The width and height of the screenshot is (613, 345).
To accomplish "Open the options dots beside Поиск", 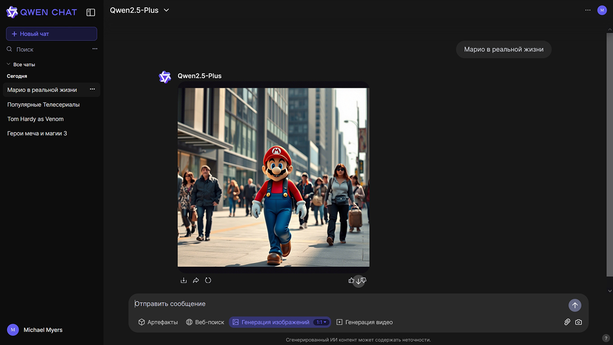I will [x=95, y=49].
